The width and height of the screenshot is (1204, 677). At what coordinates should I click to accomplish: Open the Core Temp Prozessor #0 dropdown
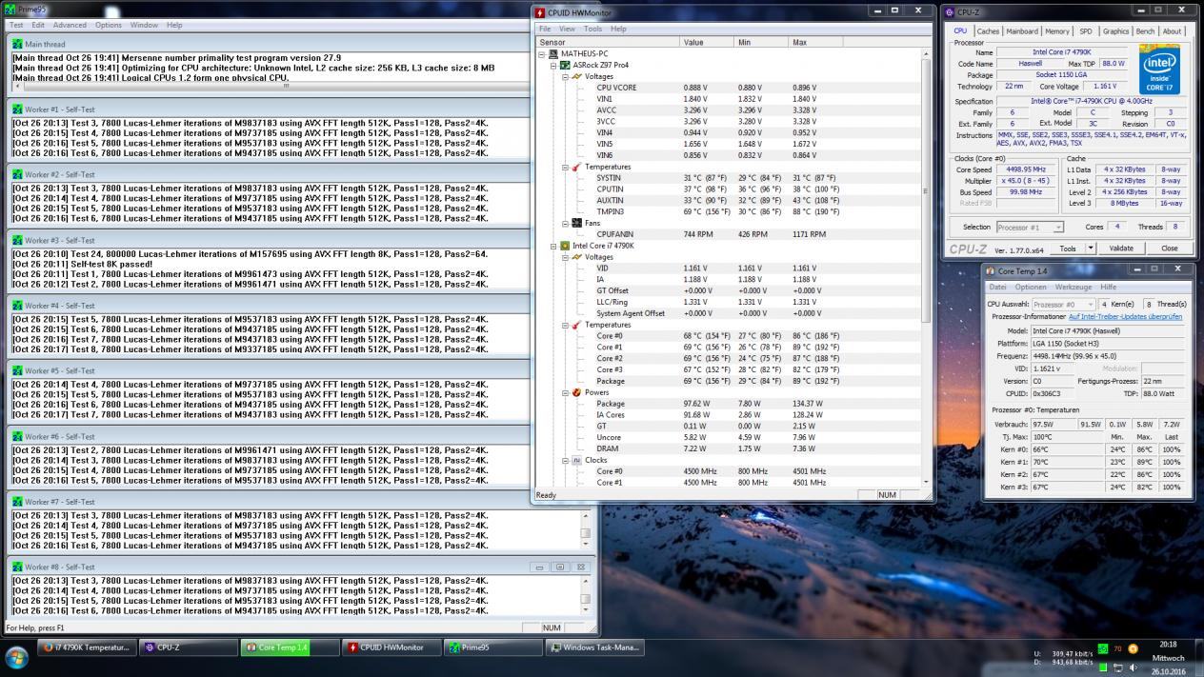tap(1064, 304)
